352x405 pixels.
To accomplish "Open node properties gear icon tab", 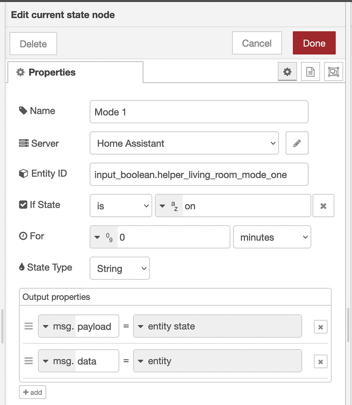I will pyautogui.click(x=287, y=72).
